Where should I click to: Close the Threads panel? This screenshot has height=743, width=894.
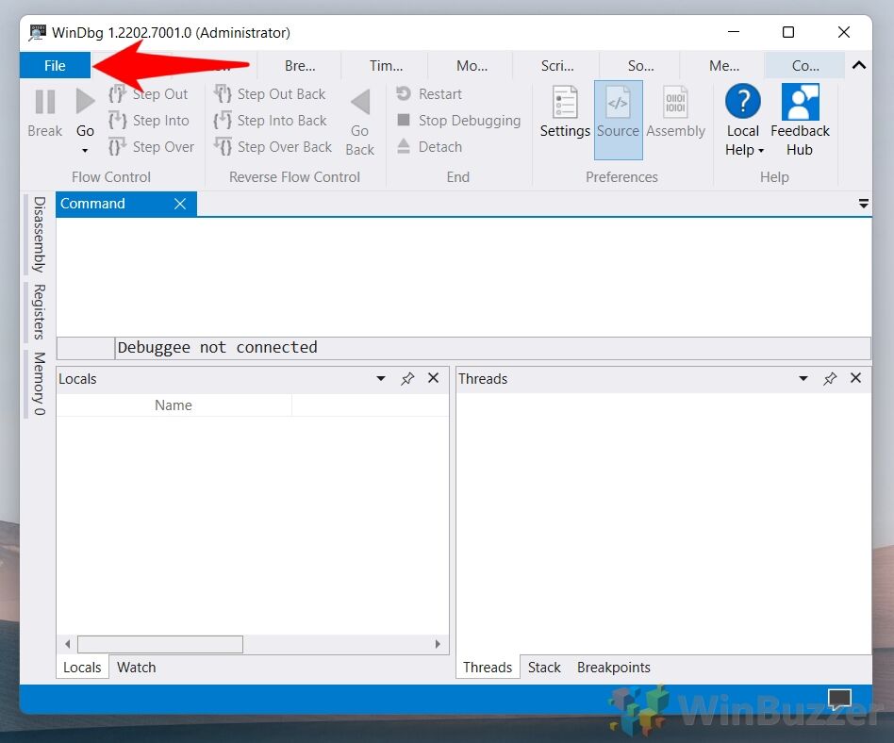855,377
